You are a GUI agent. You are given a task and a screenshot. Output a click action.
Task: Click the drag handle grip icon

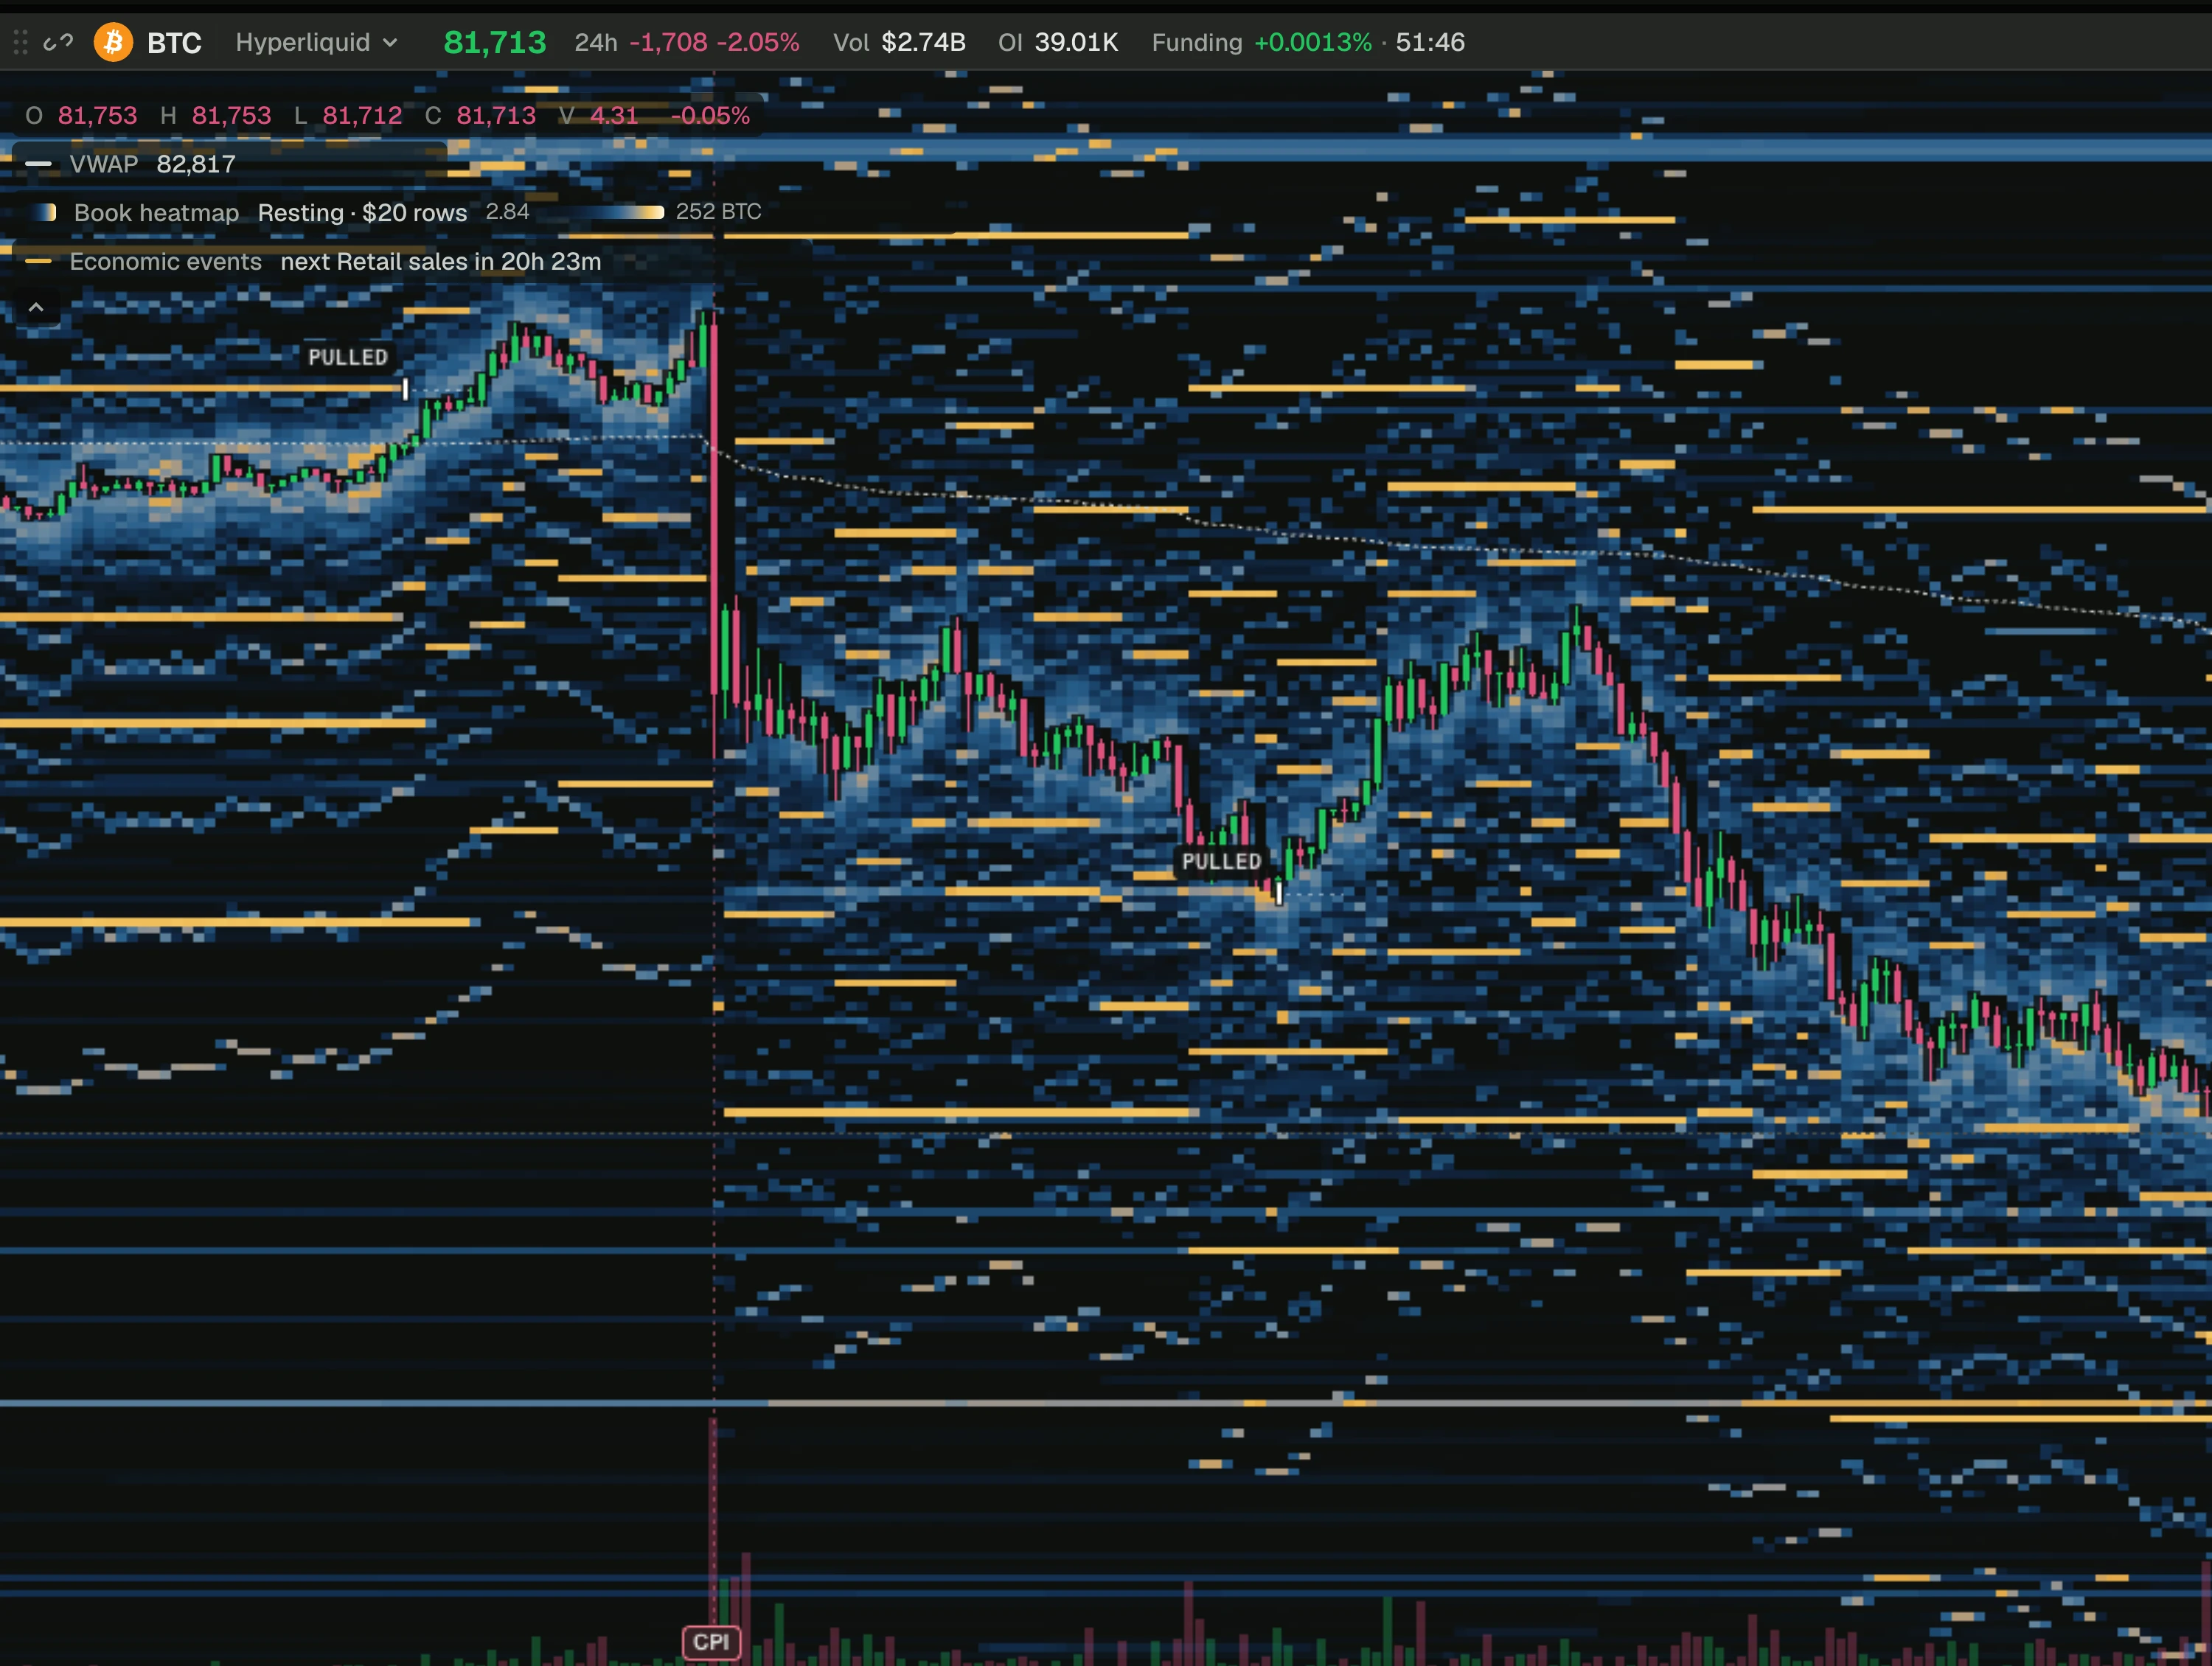pyautogui.click(x=20, y=42)
